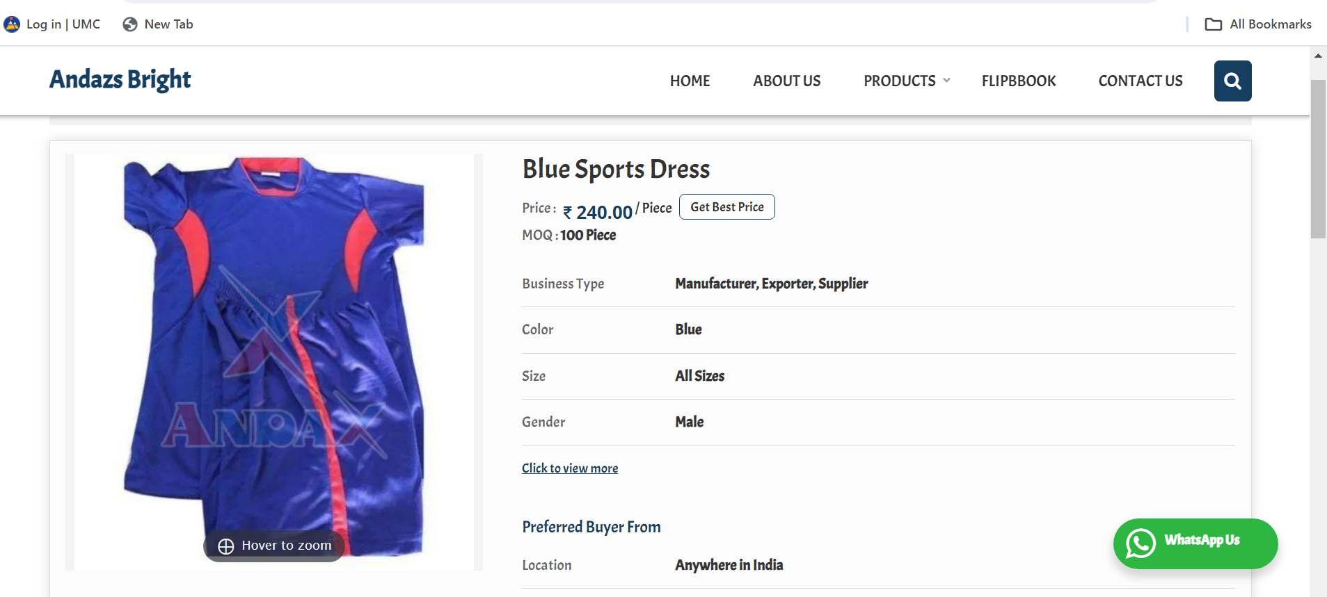This screenshot has height=597, width=1327.
Task: Open the FLIPBBOOK menu item
Action: click(1018, 81)
